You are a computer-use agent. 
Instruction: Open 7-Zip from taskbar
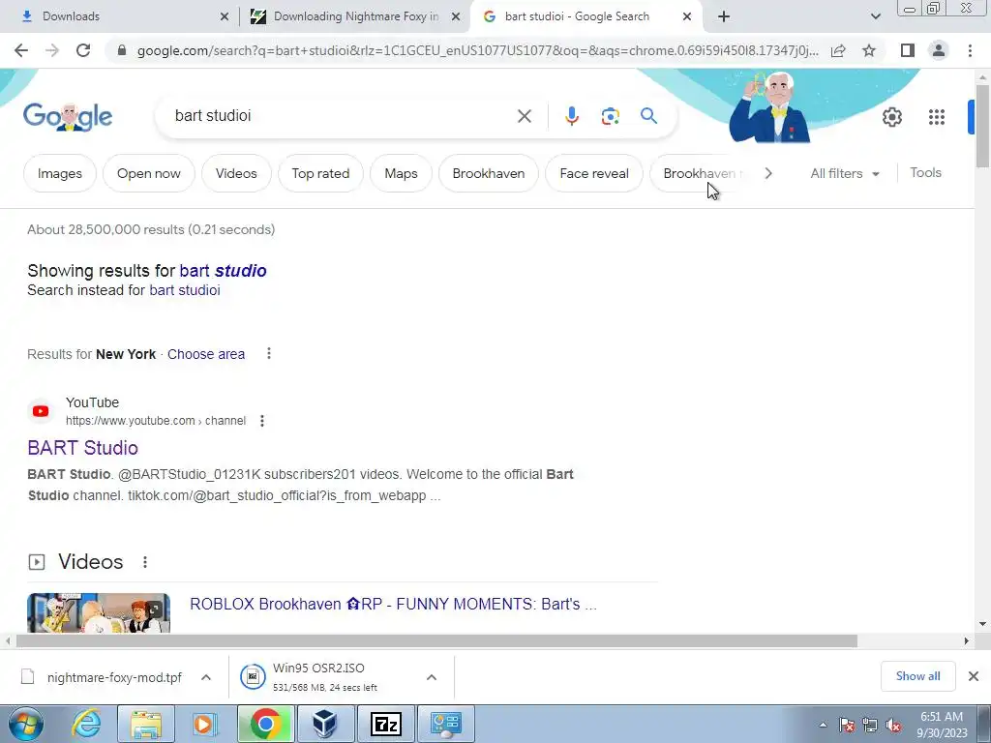tap(386, 724)
